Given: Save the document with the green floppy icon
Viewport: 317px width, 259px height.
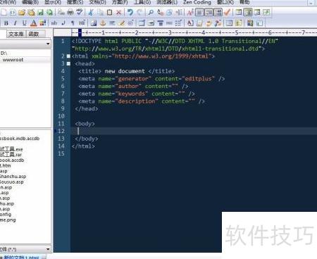Looking at the screenshot, I should [41, 12].
